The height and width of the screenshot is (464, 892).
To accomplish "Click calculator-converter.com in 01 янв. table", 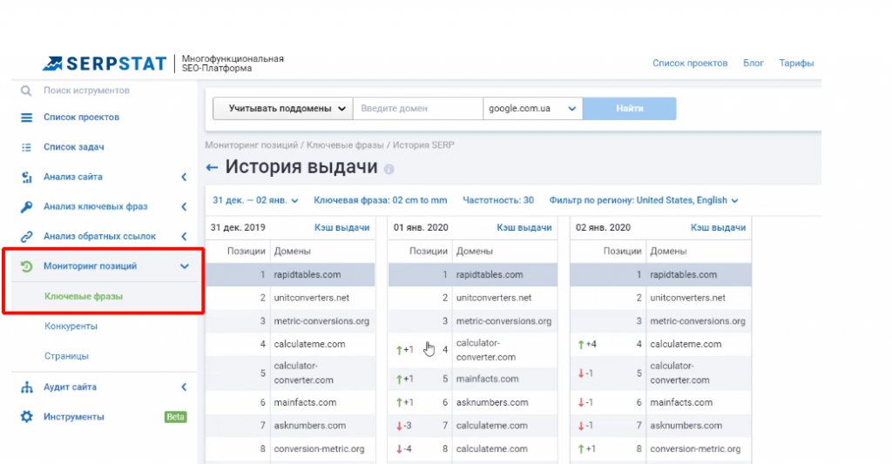I will pos(486,350).
